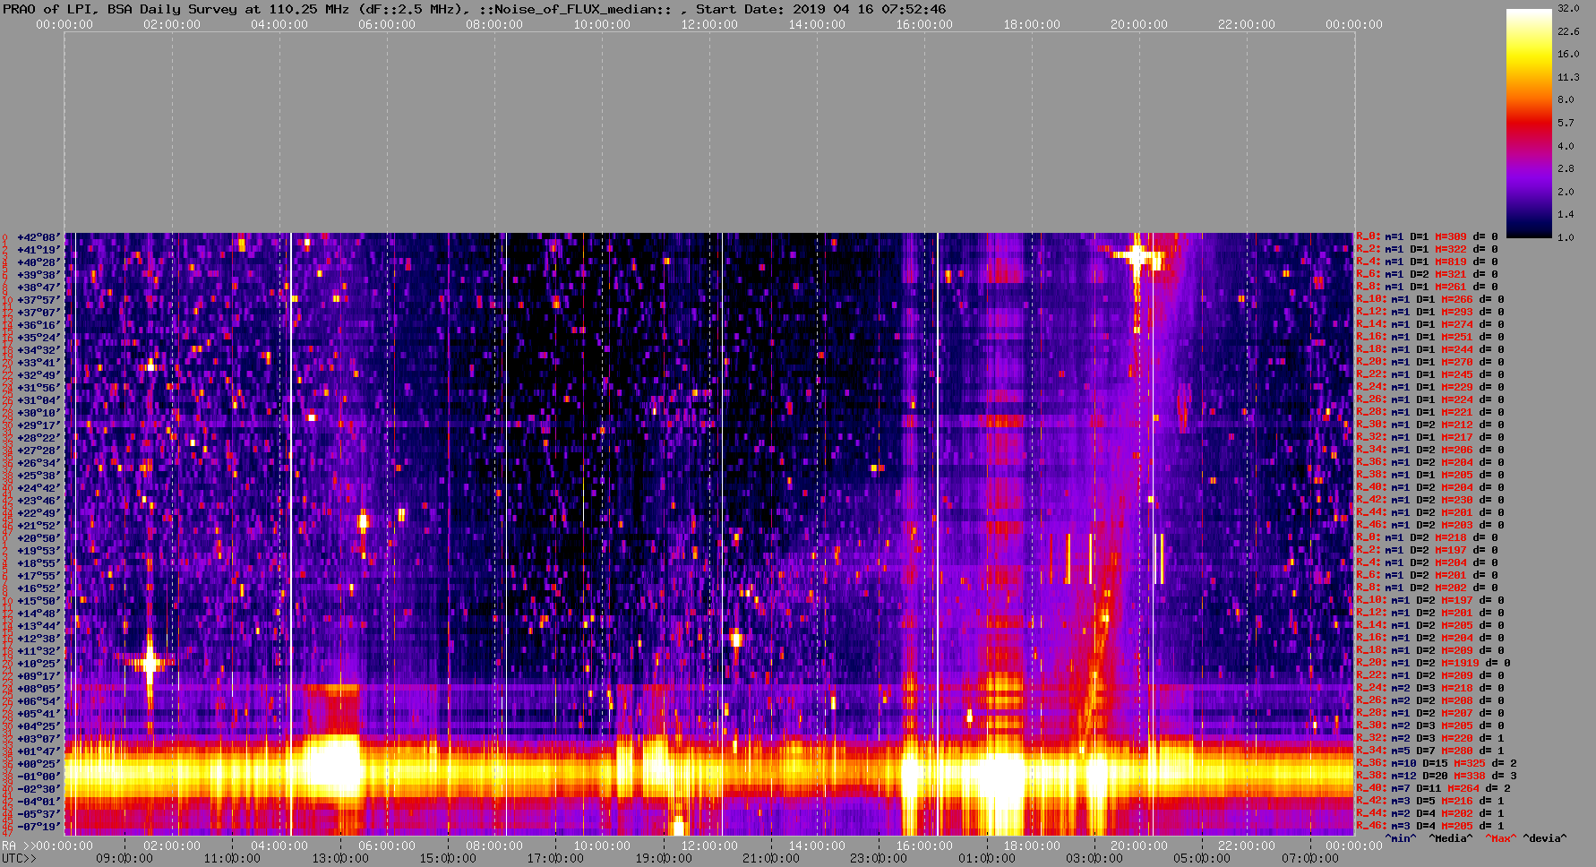The image size is (1596, 867).
Task: Click the 'UTC>>' axis label
Action: (x=19, y=859)
